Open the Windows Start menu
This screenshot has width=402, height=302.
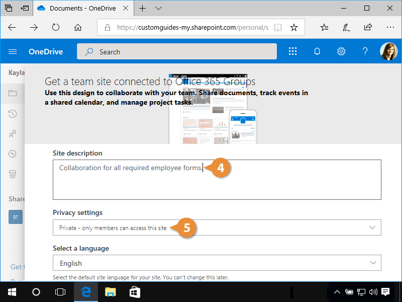tap(12, 292)
